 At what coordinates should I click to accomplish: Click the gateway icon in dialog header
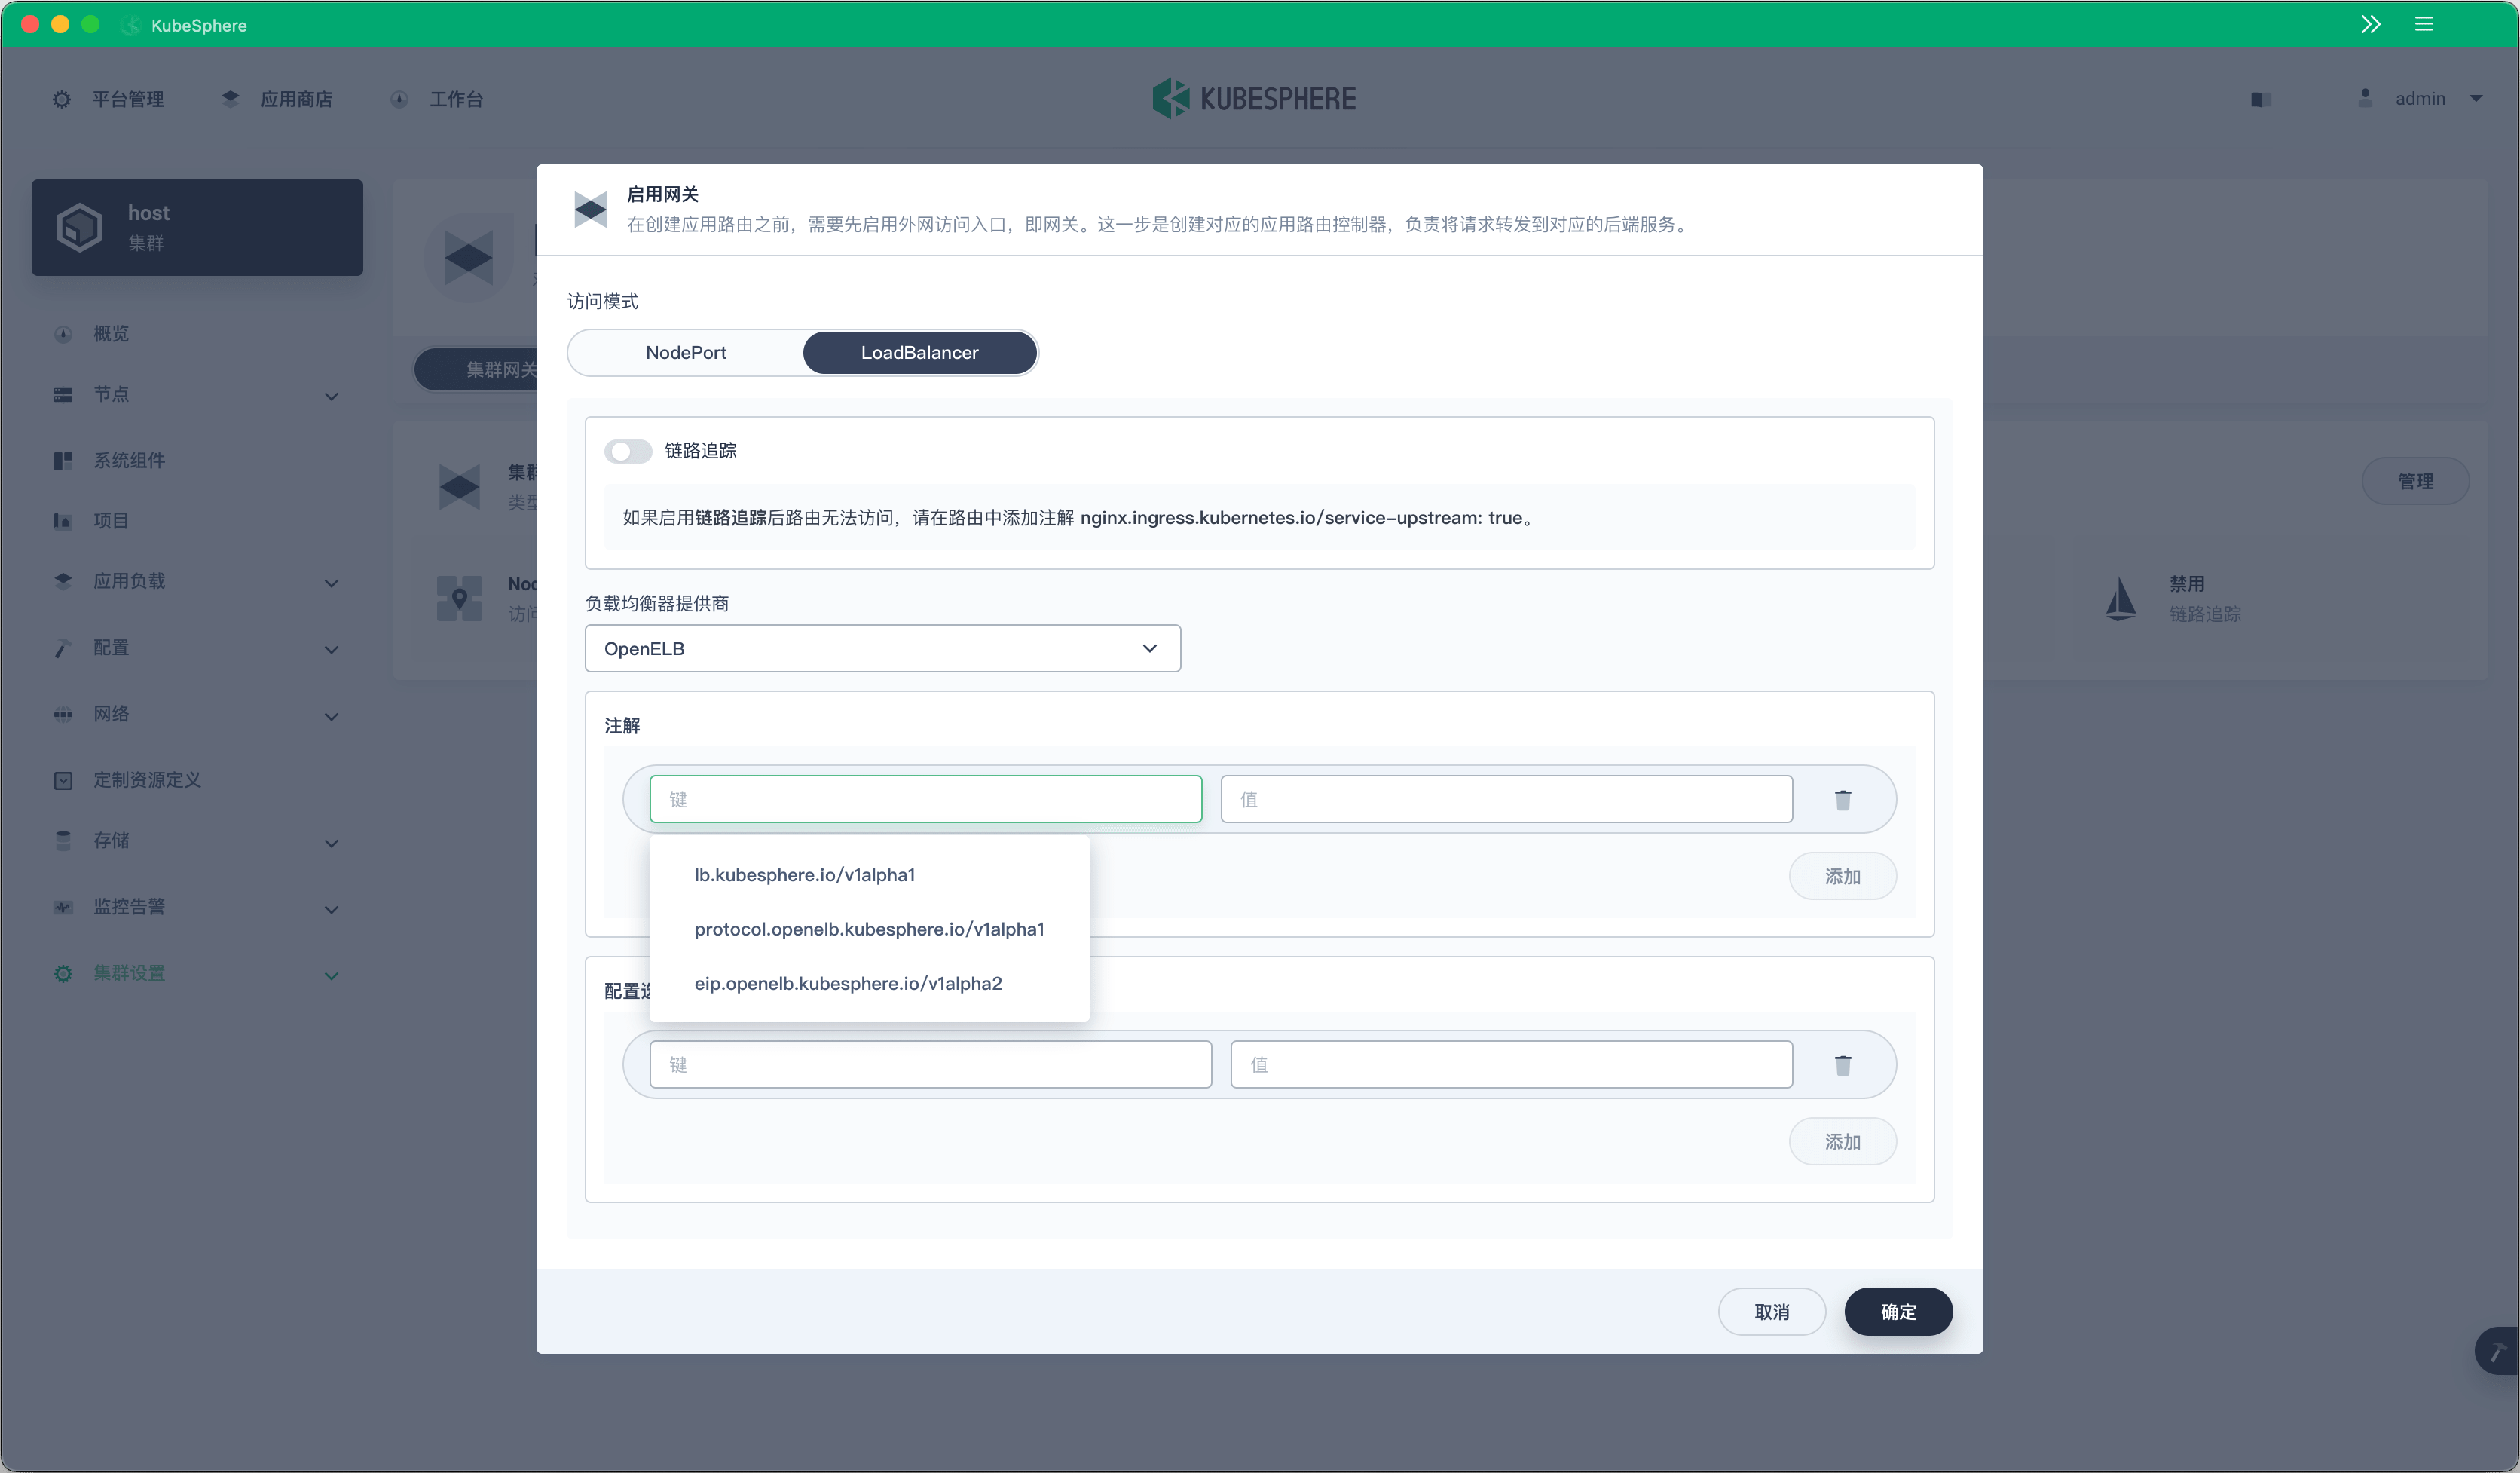coord(591,209)
